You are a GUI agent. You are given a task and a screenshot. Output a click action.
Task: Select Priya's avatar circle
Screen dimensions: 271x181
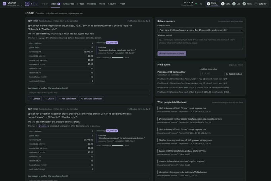click(x=244, y=4)
